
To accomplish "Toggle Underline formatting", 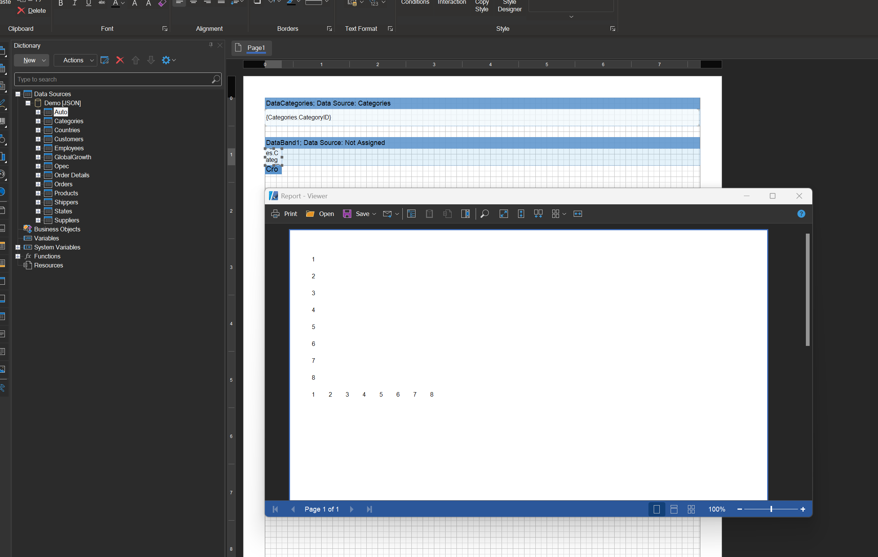I will (x=88, y=3).
